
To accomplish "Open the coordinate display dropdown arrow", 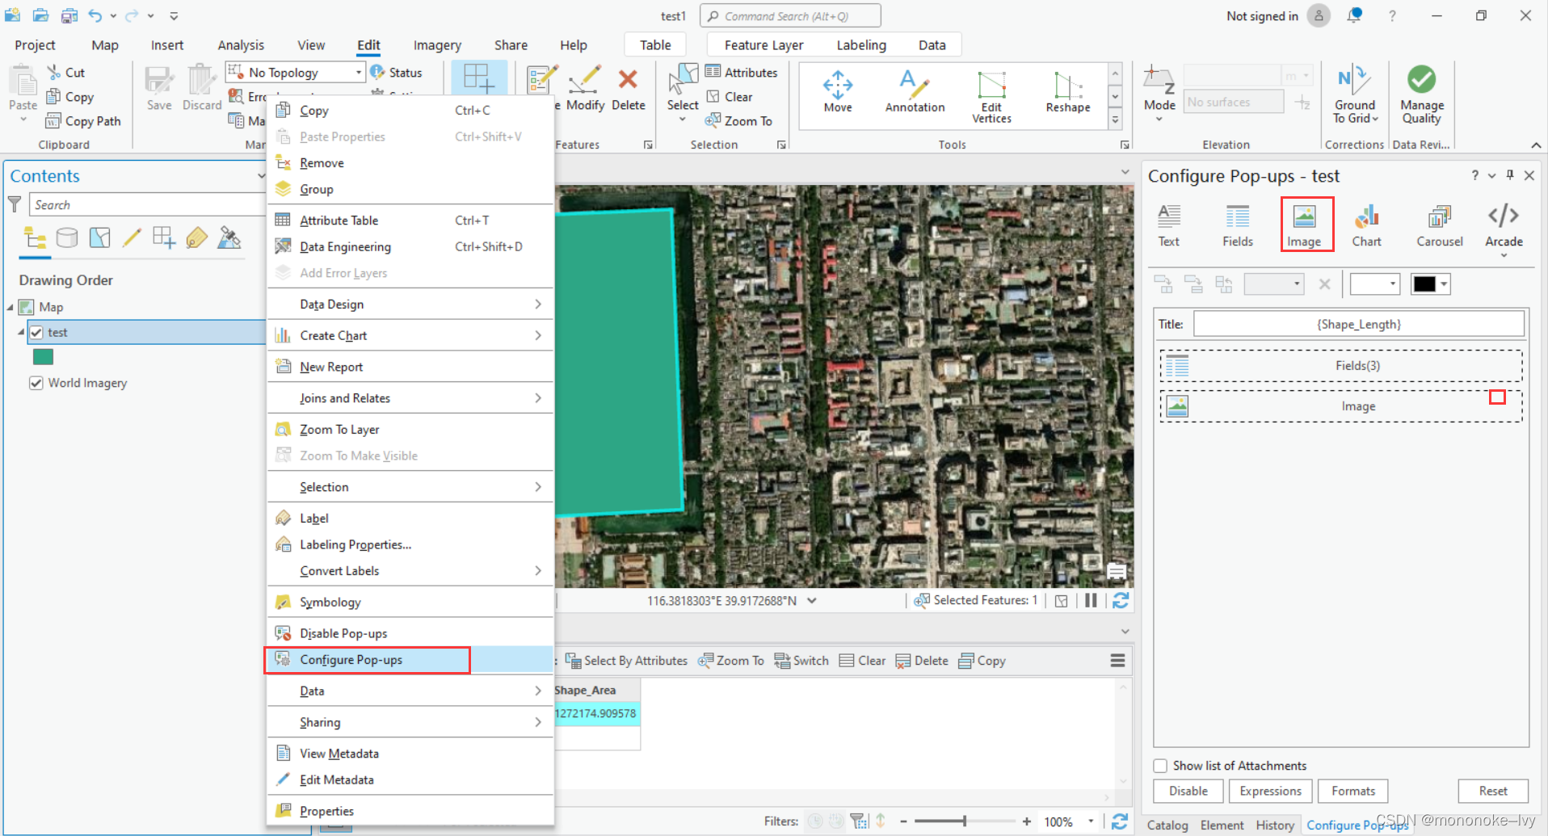I will pos(812,600).
